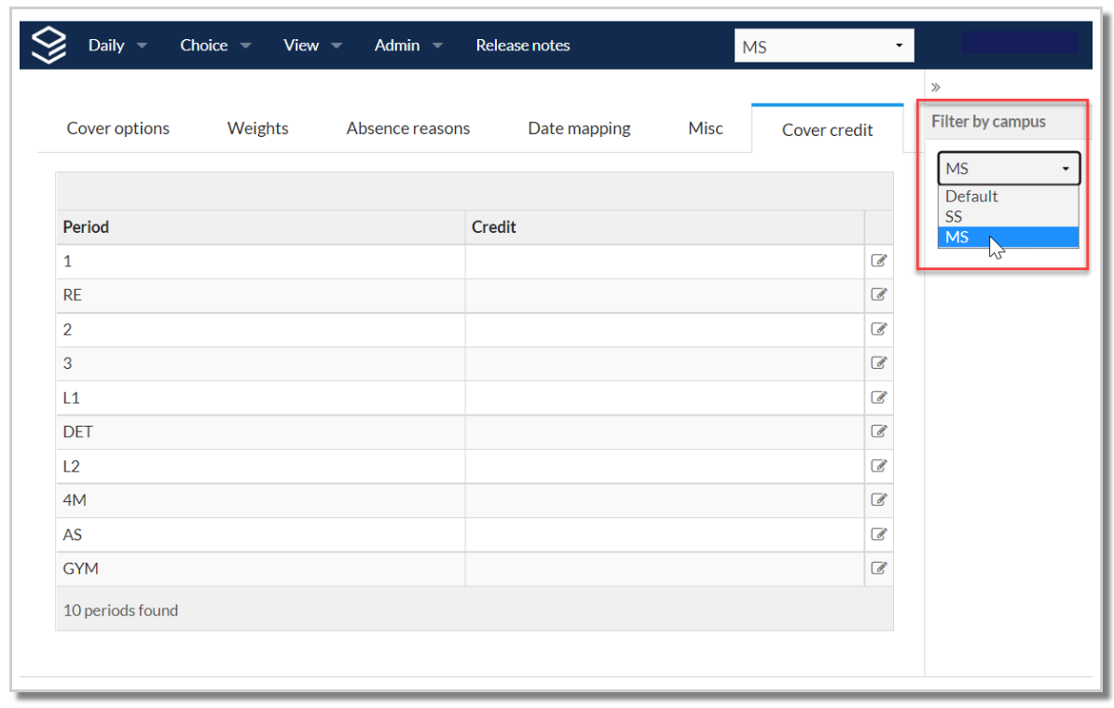1114x708 pixels.
Task: Open the MS campus selector in header
Action: [x=824, y=47]
